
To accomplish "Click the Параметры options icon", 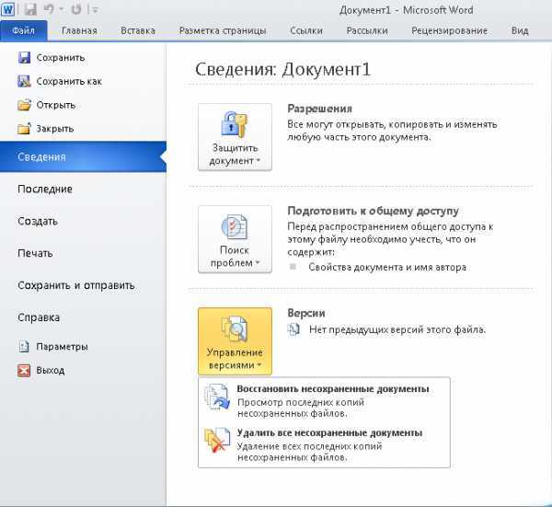I will point(24,347).
